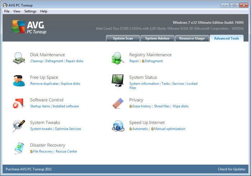The height and width of the screenshot is (176, 251).
Task: Open the Rescue Center link
Action: point(66,151)
